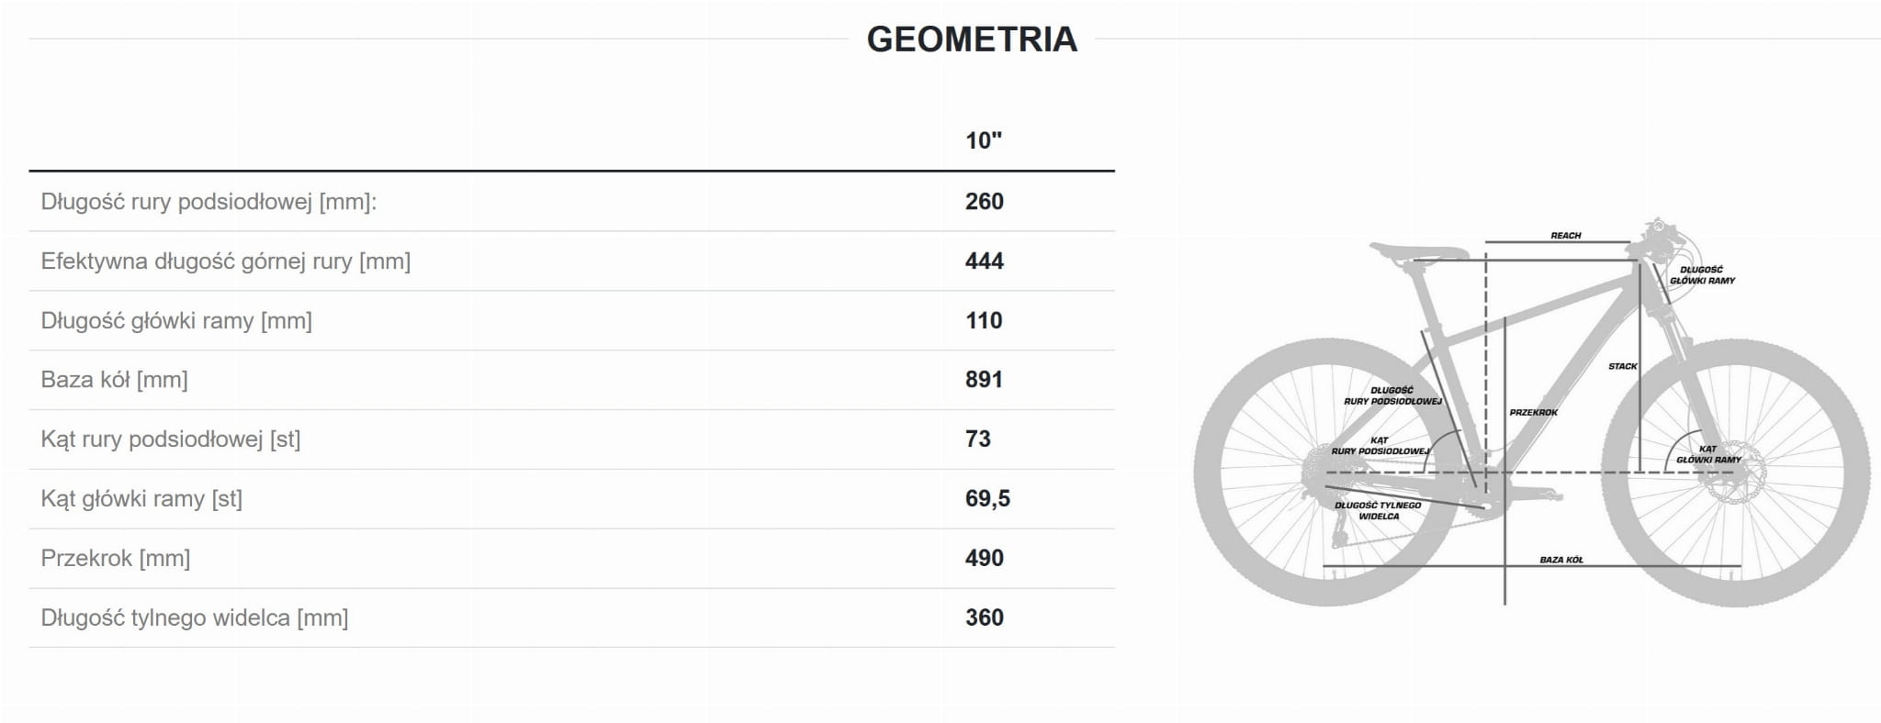Click the Efektywna długość górnej rury label
This screenshot has height=723, width=1881.
click(225, 261)
